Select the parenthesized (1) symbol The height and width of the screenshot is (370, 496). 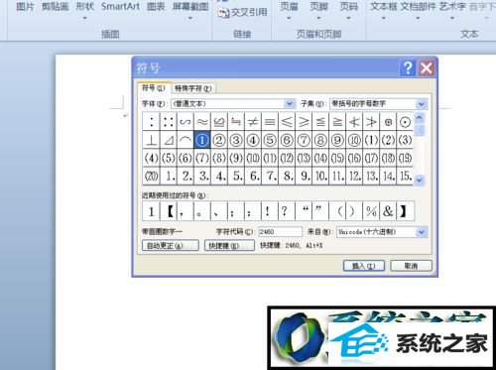coord(371,140)
